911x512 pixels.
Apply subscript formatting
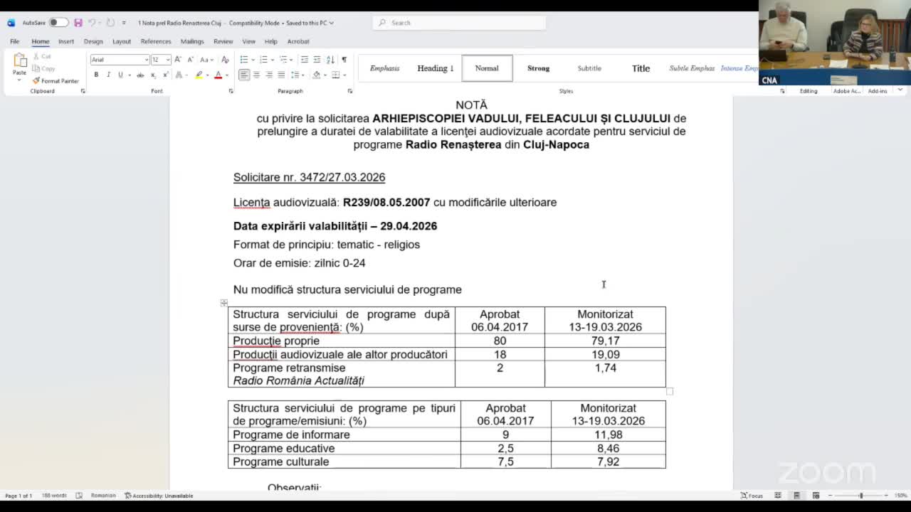click(153, 74)
